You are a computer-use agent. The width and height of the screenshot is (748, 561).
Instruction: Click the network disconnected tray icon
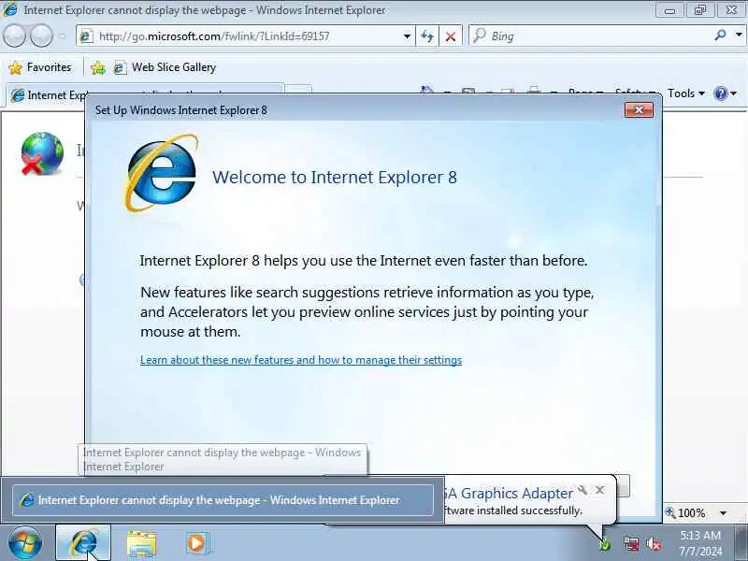(x=631, y=544)
